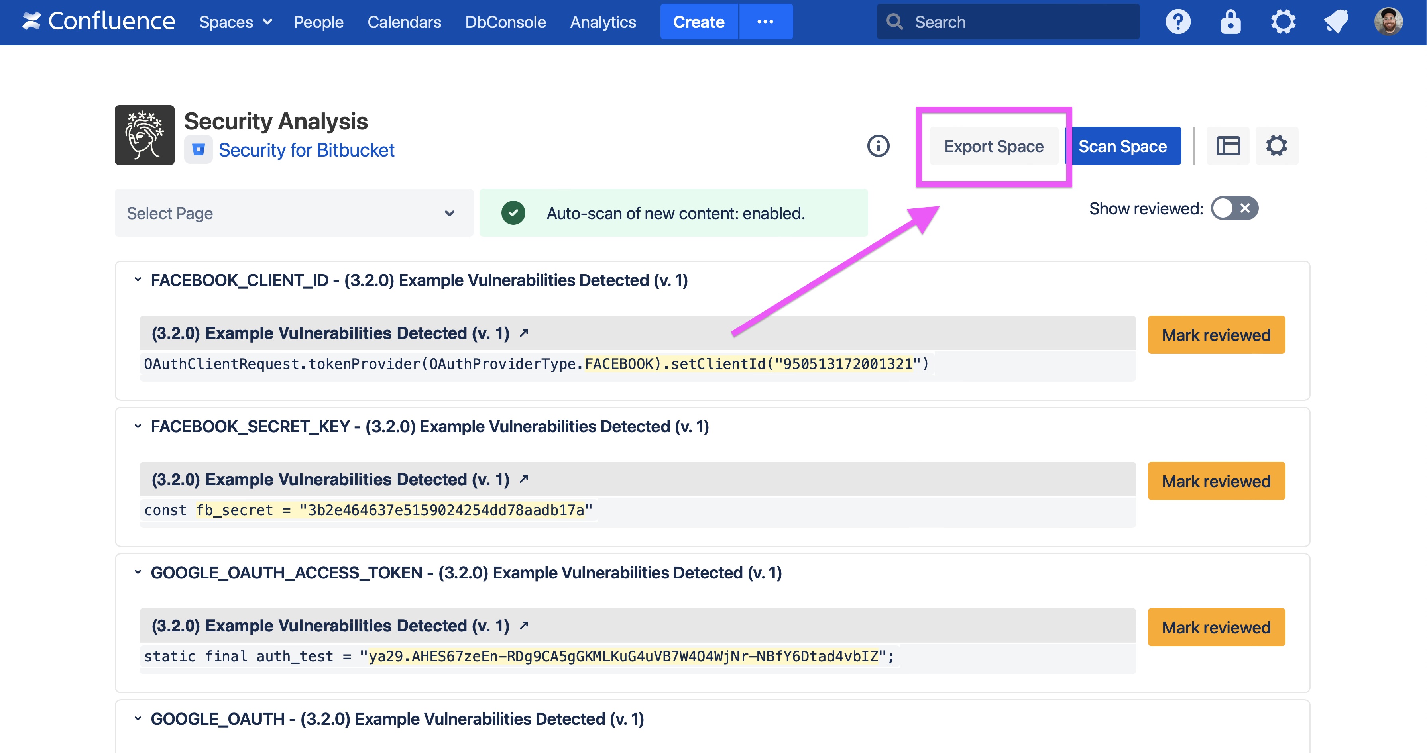Mark the GOOGLE_OAUTH_ACCESS_TOKEN finding reviewed
The image size is (1427, 753).
click(1216, 627)
